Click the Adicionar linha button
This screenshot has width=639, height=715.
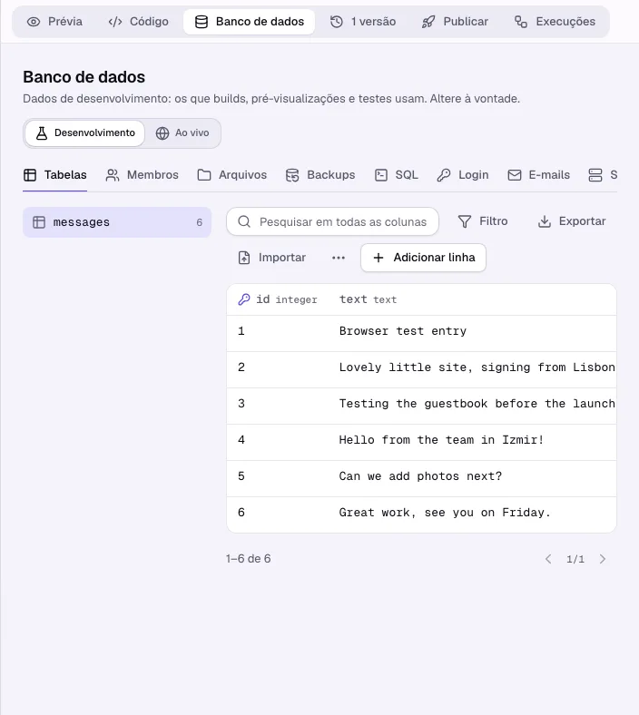(x=423, y=258)
